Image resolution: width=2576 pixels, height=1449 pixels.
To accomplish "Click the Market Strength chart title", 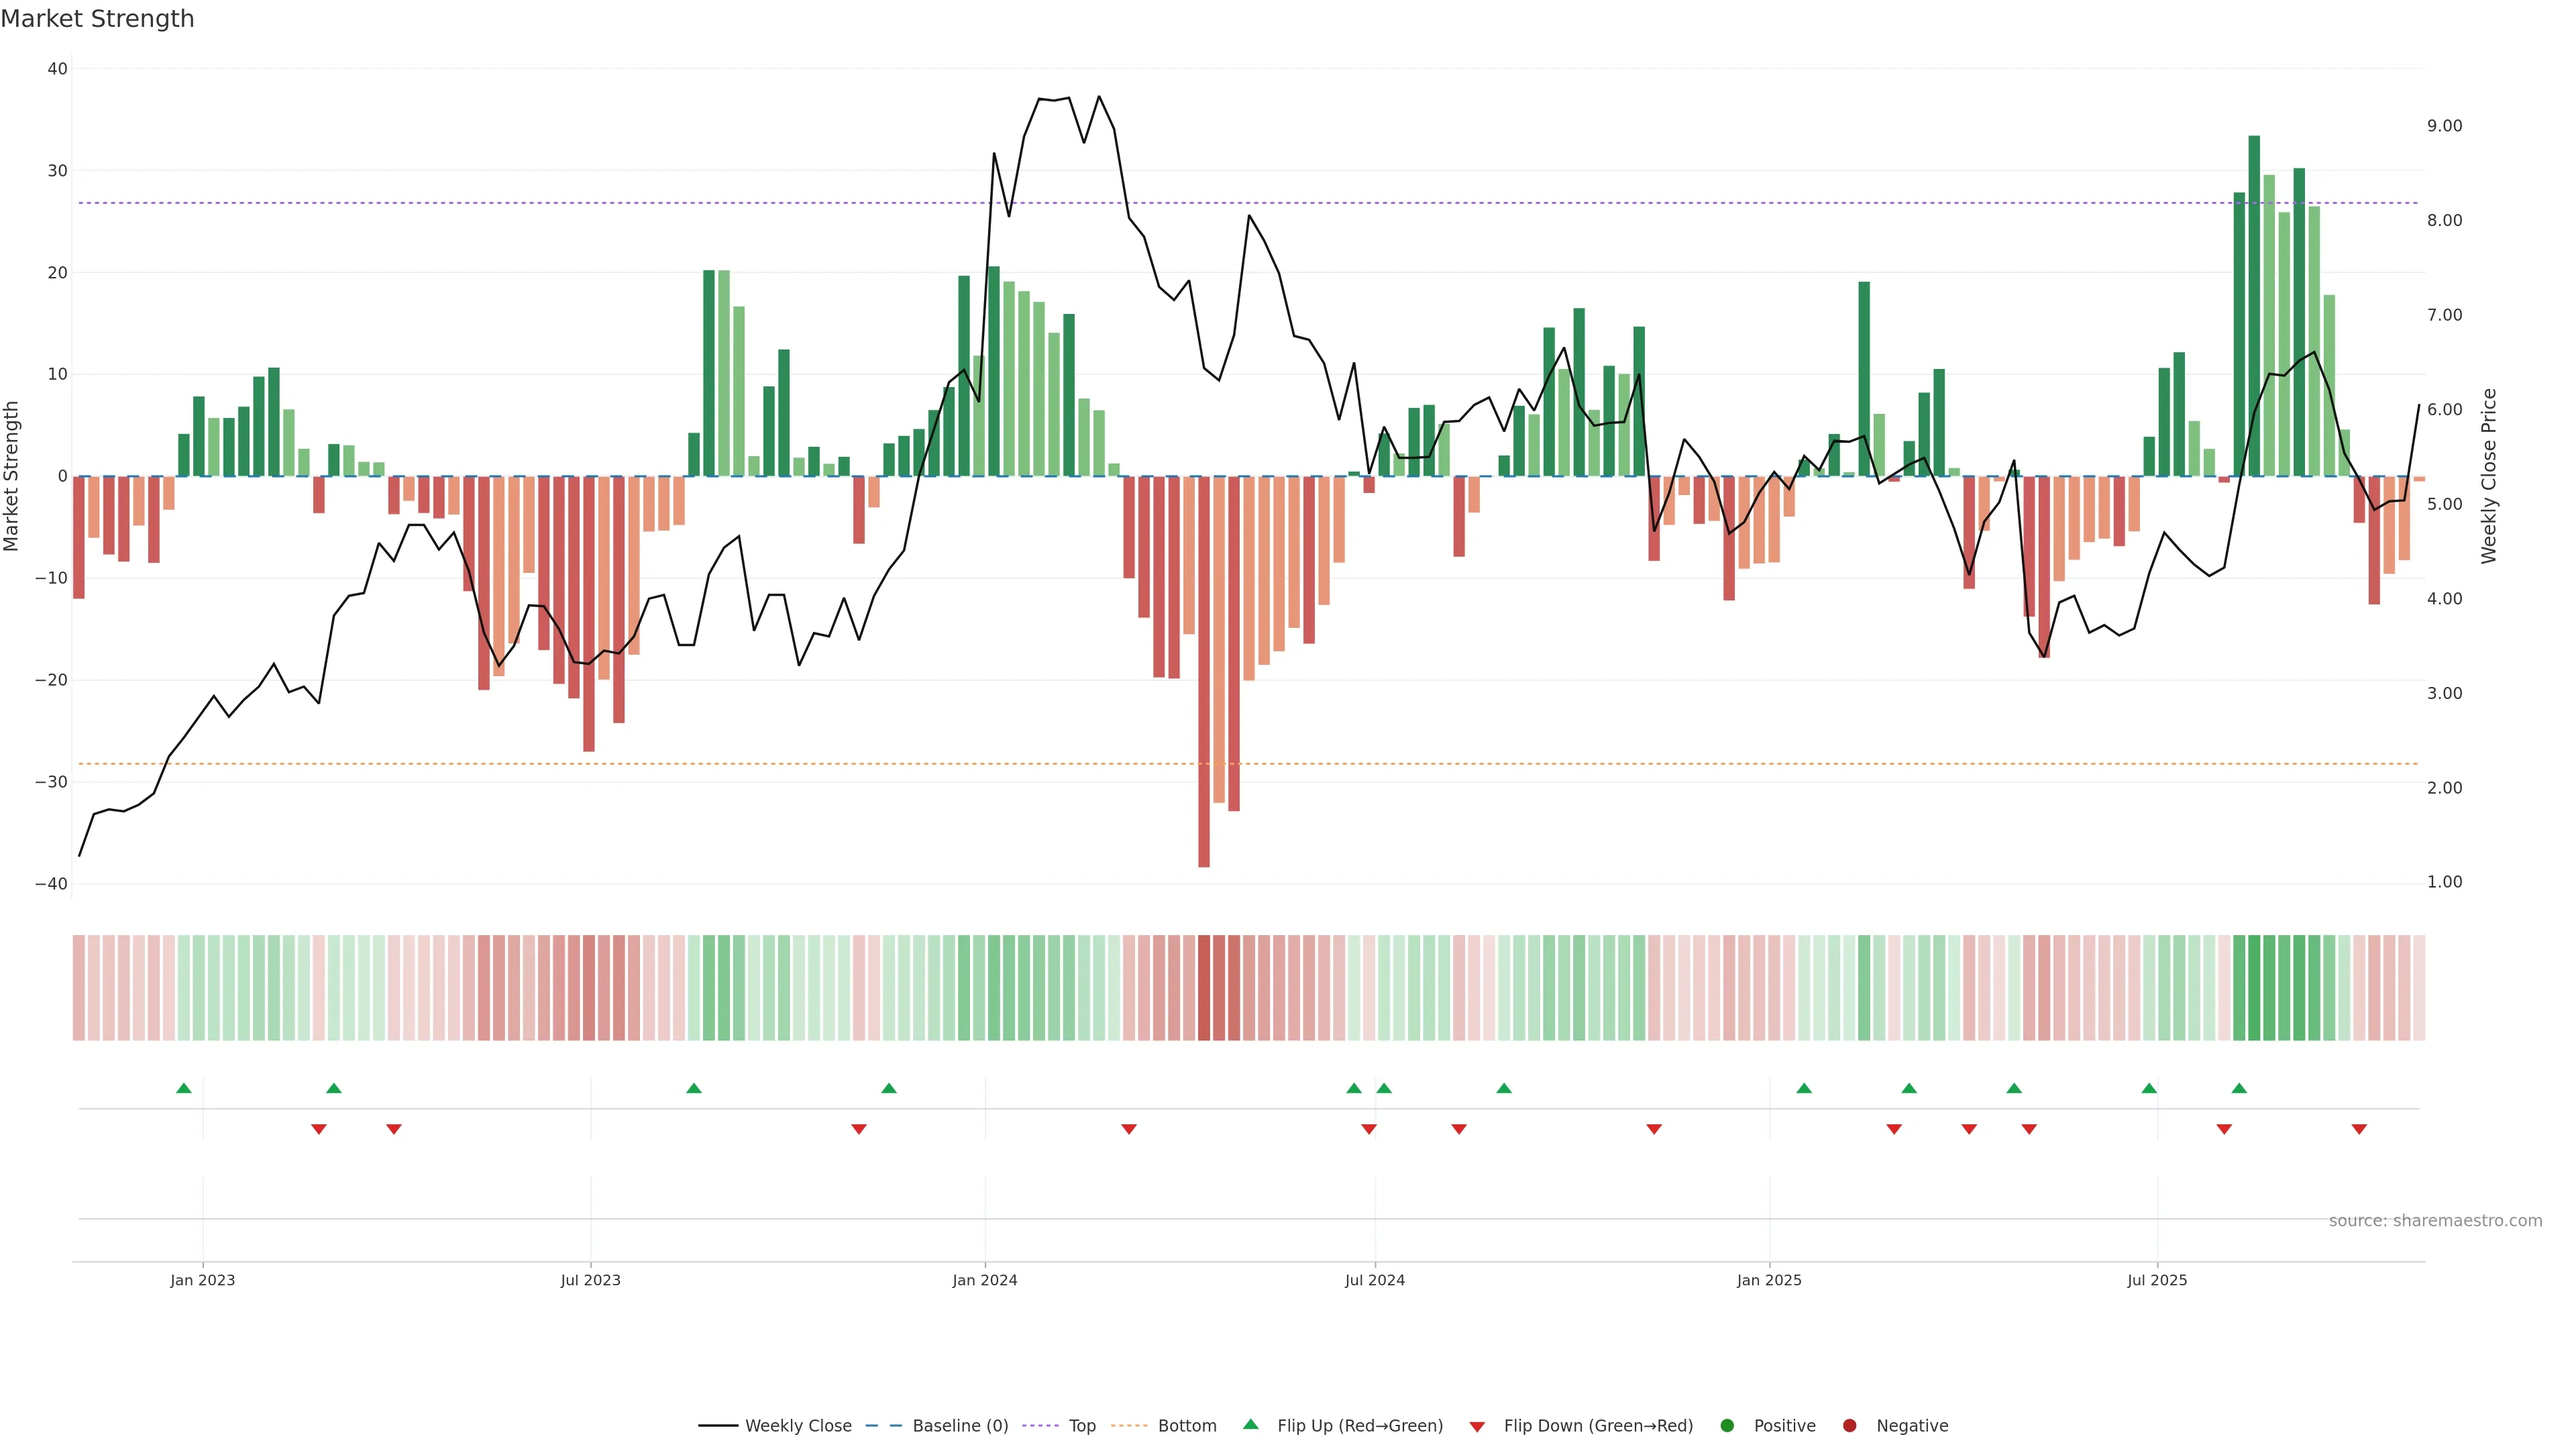I will 97,19.
